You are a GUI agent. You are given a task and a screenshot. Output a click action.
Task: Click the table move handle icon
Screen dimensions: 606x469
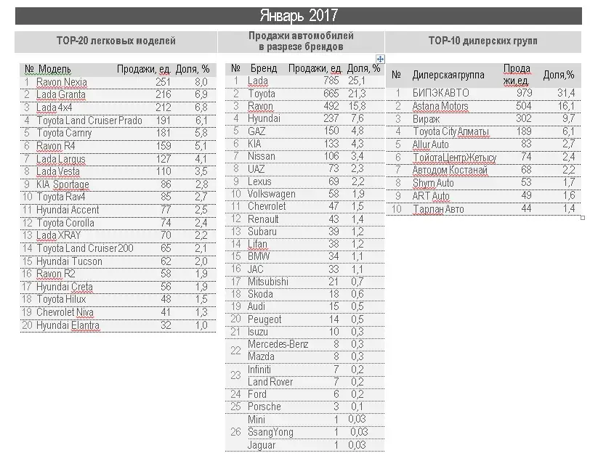pos(380,58)
